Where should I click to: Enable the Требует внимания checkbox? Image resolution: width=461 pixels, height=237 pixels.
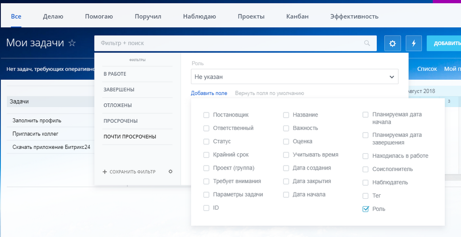click(x=206, y=181)
